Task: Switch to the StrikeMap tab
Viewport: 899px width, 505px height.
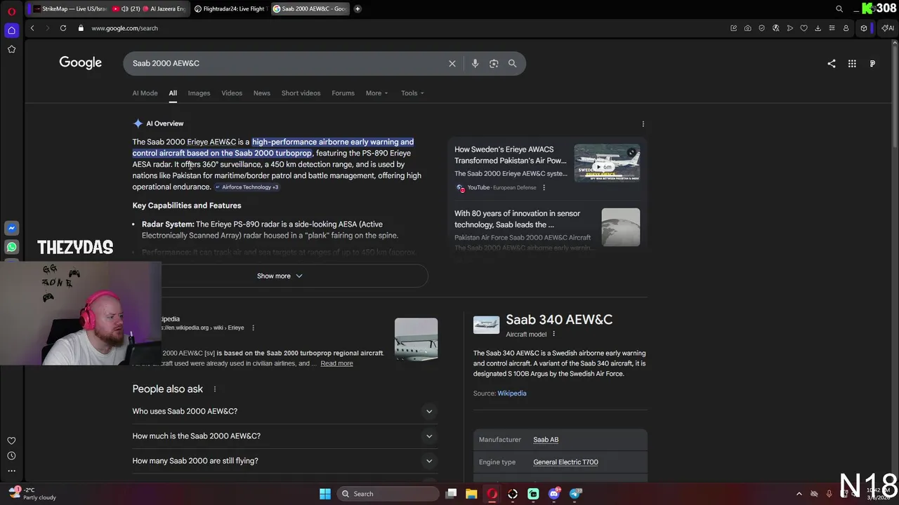Action: coord(70,9)
